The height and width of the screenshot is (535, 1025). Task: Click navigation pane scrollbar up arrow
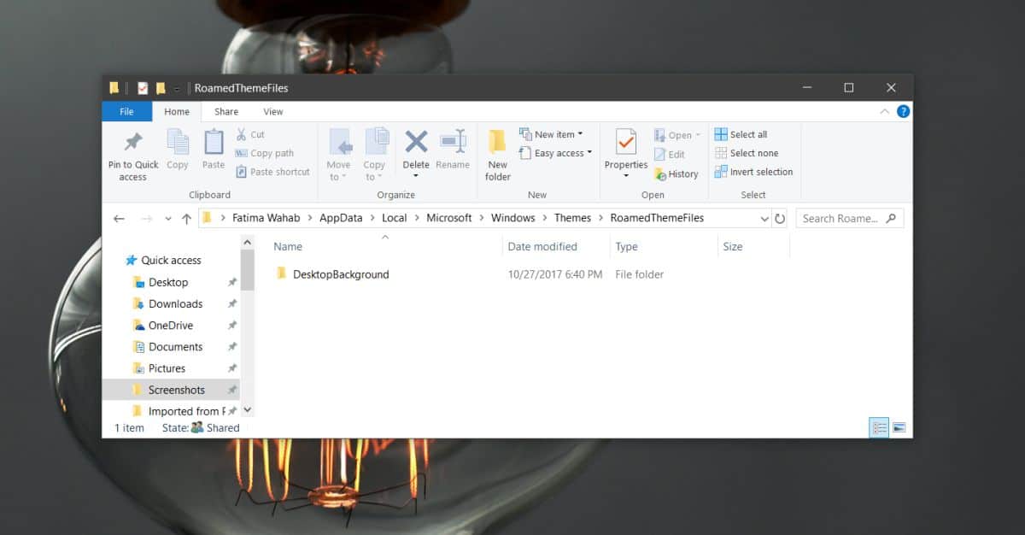click(x=248, y=243)
